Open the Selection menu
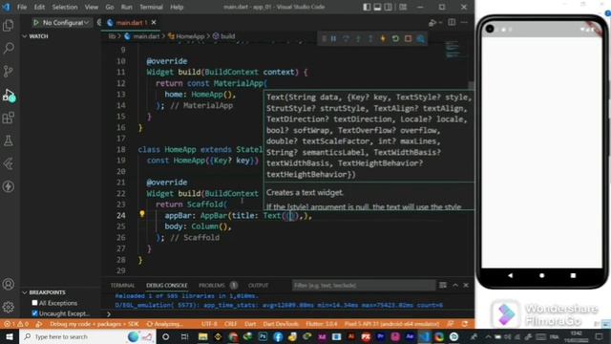Image resolution: width=611 pixels, height=344 pixels. (65, 7)
